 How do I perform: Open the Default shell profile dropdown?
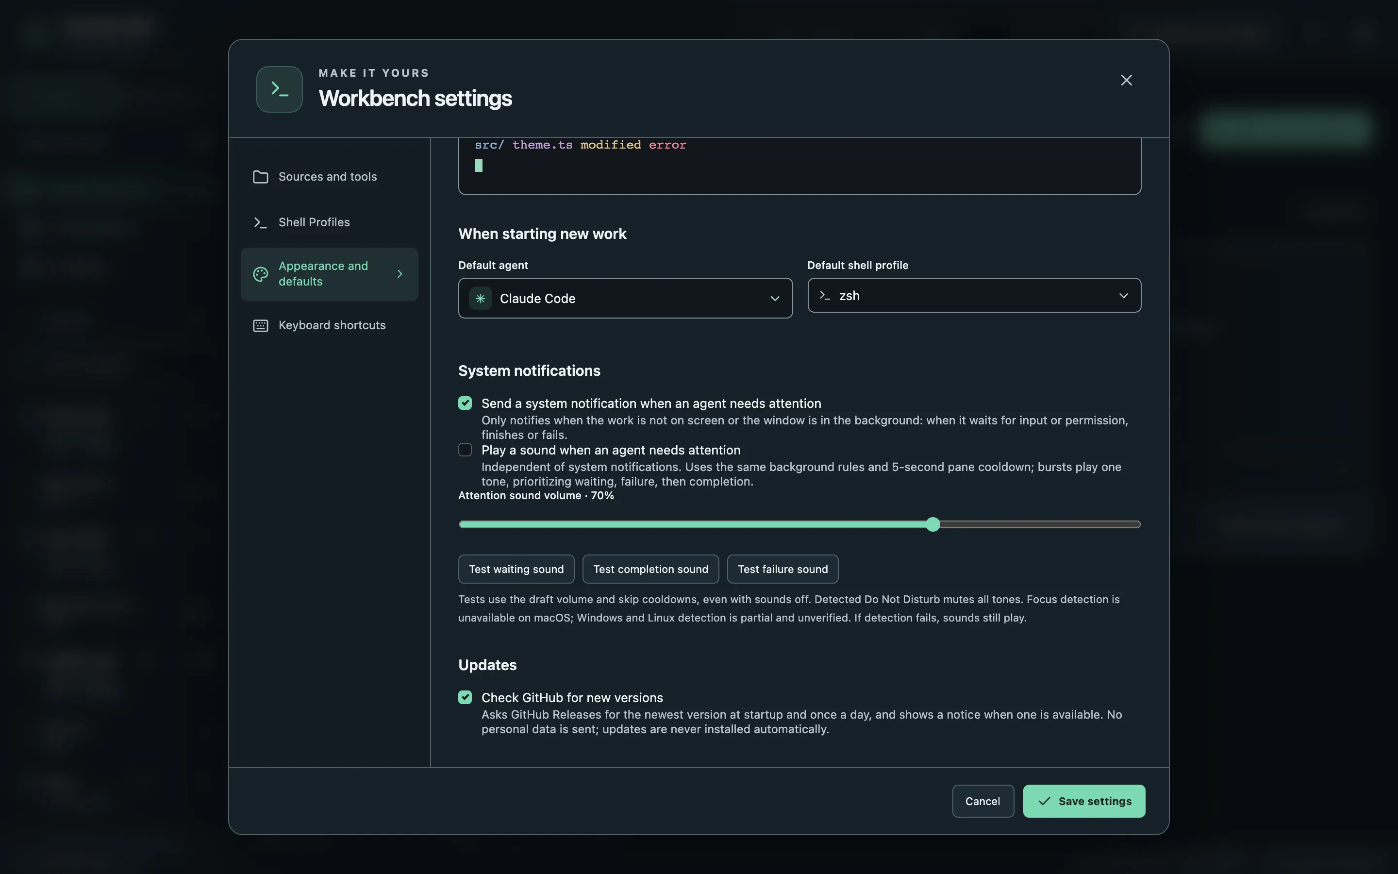pos(974,295)
